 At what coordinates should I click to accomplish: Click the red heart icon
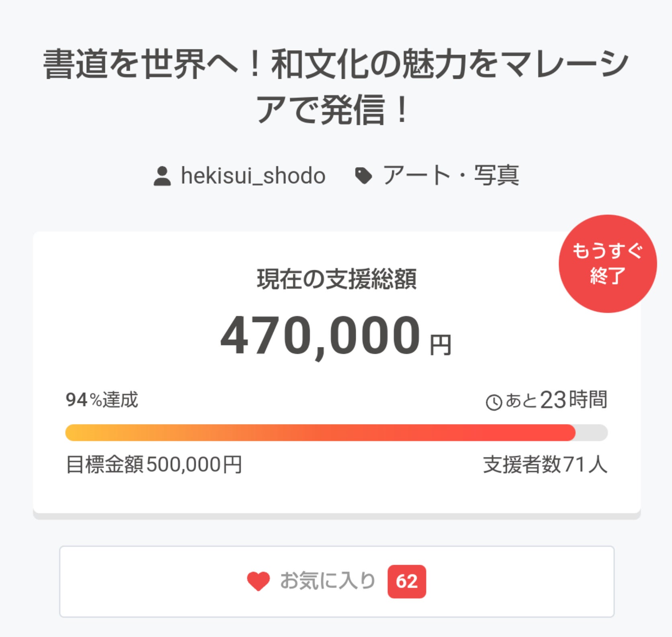[258, 581]
